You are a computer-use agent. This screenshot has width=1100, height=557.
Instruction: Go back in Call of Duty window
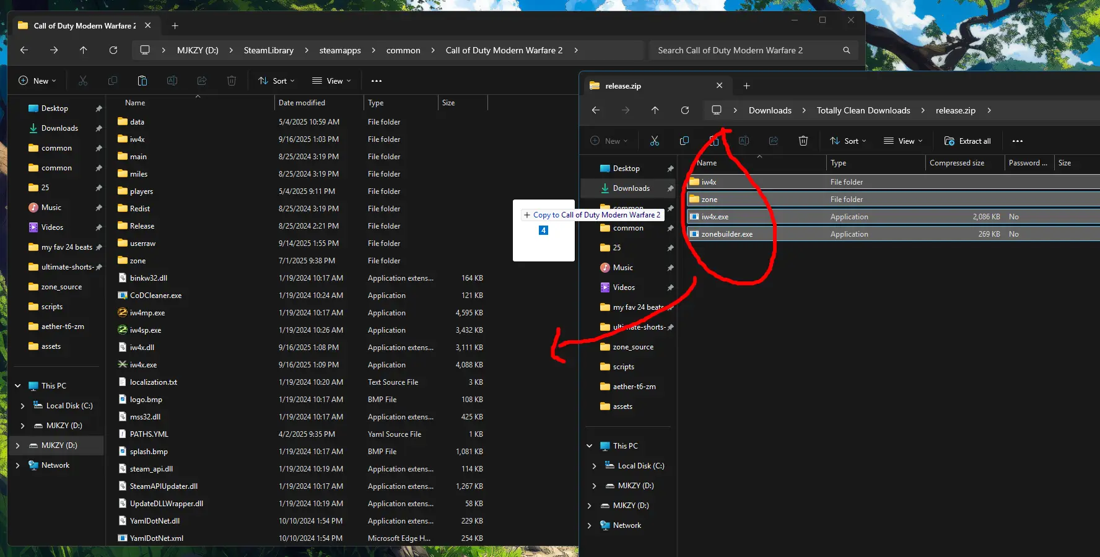[x=24, y=50]
